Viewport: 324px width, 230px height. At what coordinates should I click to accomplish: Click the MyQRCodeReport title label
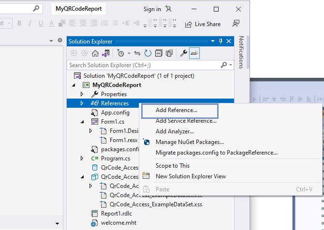78,9
